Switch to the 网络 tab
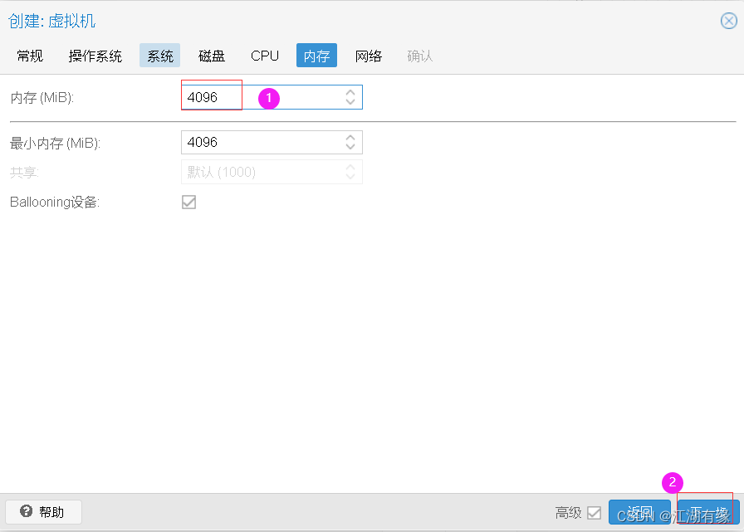The height and width of the screenshot is (532, 744). (x=369, y=56)
